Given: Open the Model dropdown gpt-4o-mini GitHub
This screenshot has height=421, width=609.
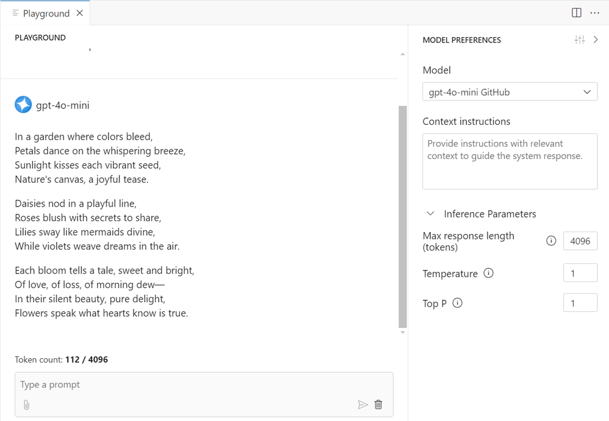Looking at the screenshot, I should (510, 92).
